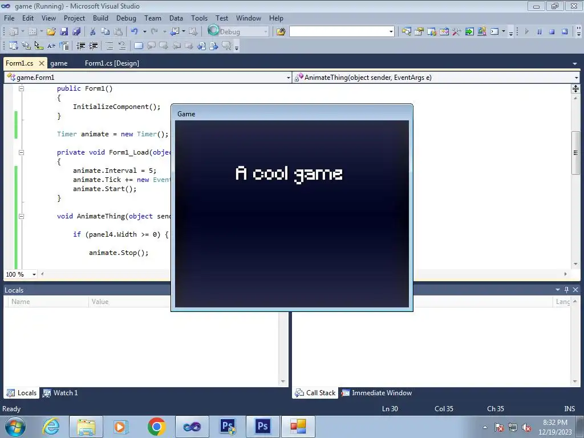Cut selection with the scissors icon

coord(93,32)
